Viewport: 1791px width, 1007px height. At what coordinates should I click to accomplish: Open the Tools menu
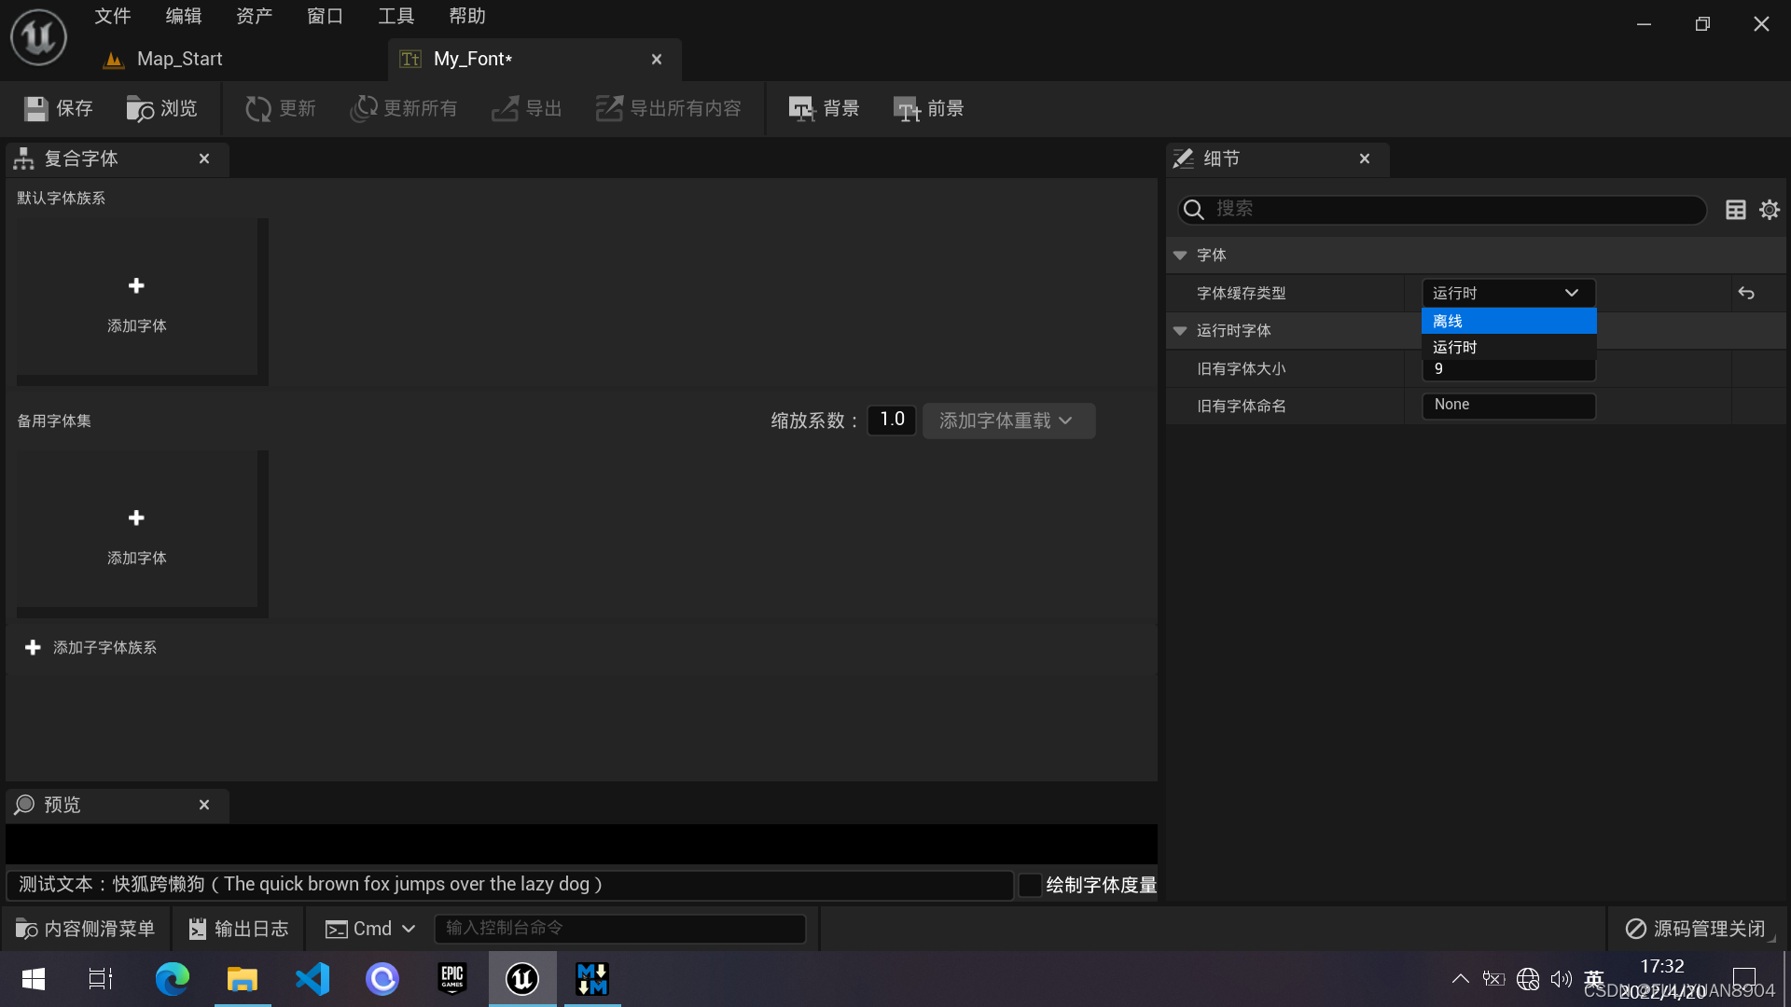(396, 16)
